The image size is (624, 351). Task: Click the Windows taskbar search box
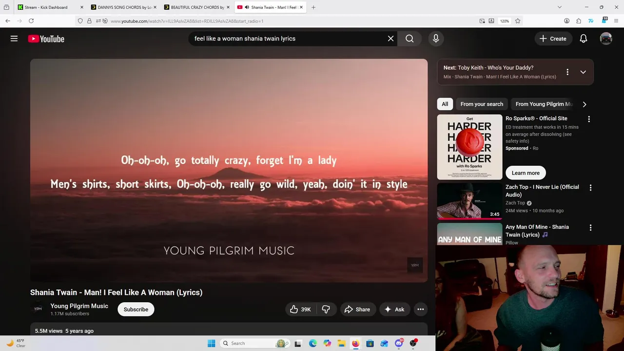tap(254, 343)
